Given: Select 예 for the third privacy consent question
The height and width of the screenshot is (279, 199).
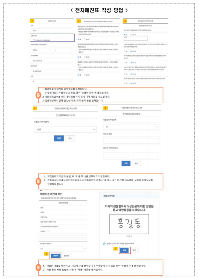Looking at the screenshot, I should (x=78, y=75).
